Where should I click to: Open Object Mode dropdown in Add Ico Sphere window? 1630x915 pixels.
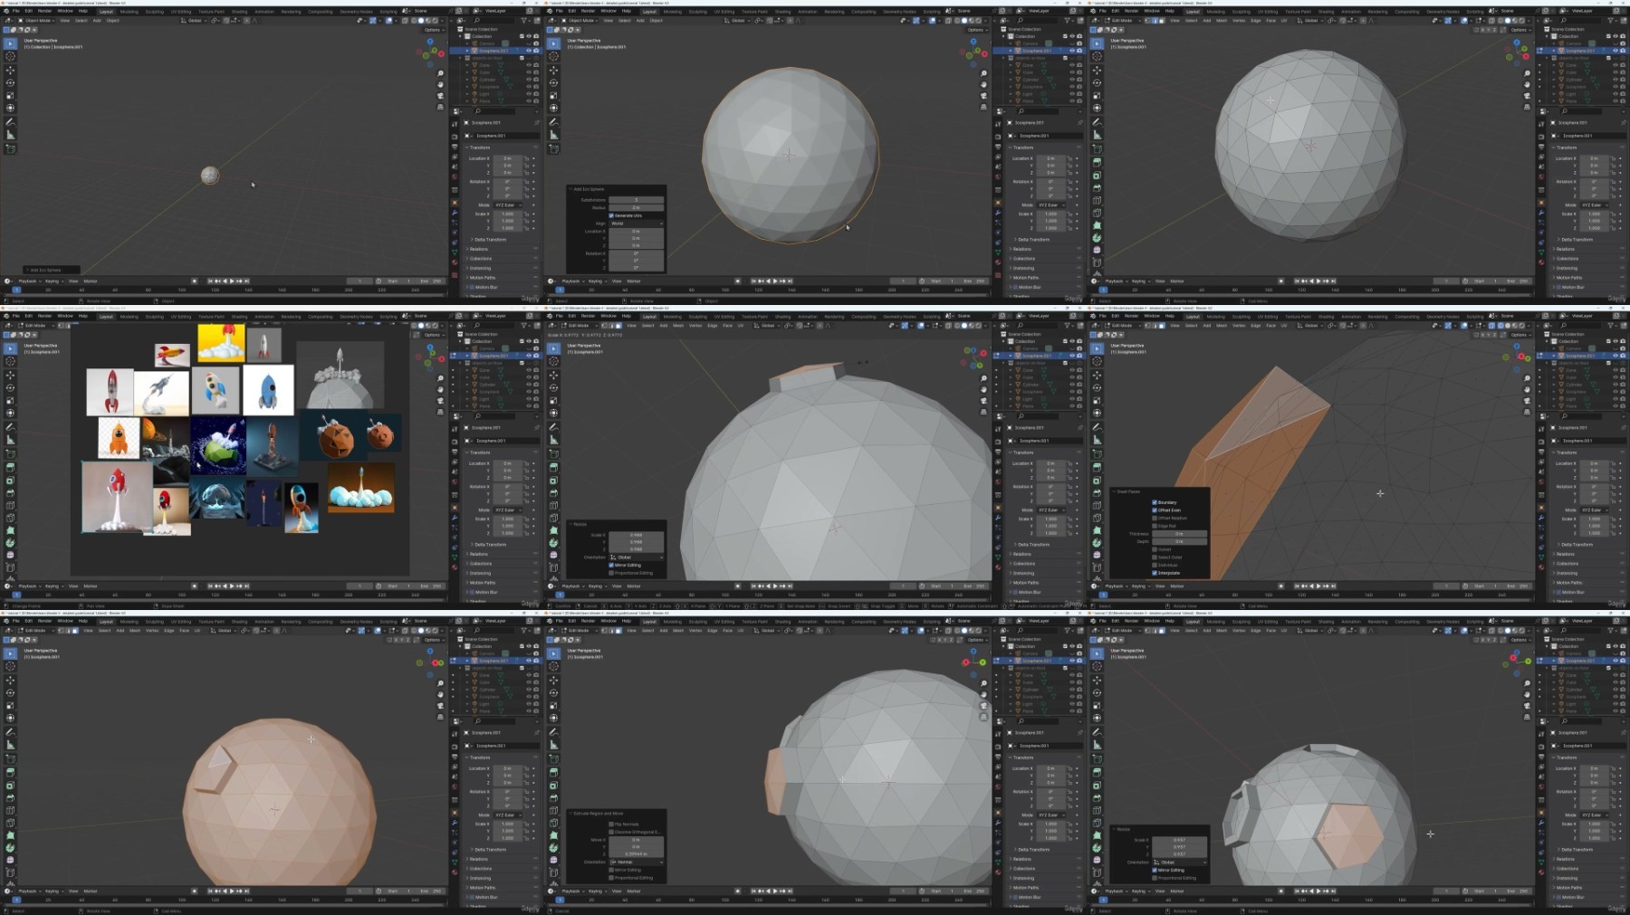pyautogui.click(x=580, y=21)
